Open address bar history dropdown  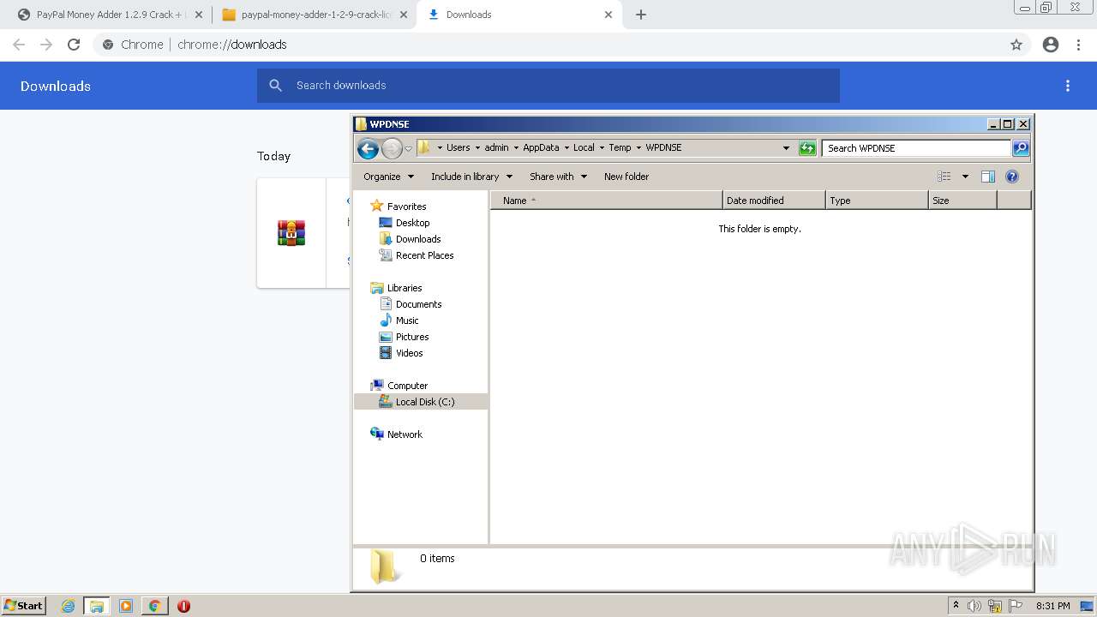coord(786,148)
